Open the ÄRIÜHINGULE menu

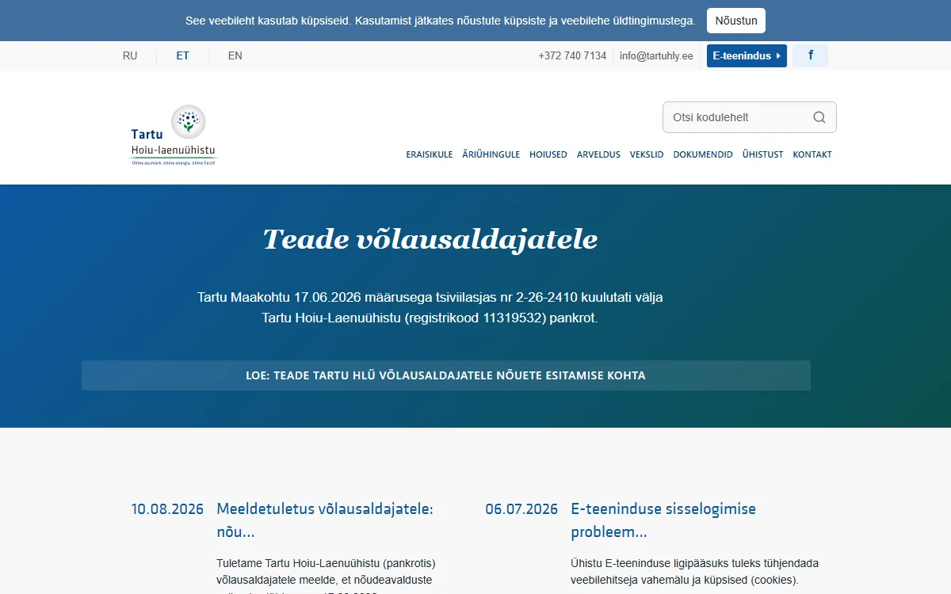[491, 154]
